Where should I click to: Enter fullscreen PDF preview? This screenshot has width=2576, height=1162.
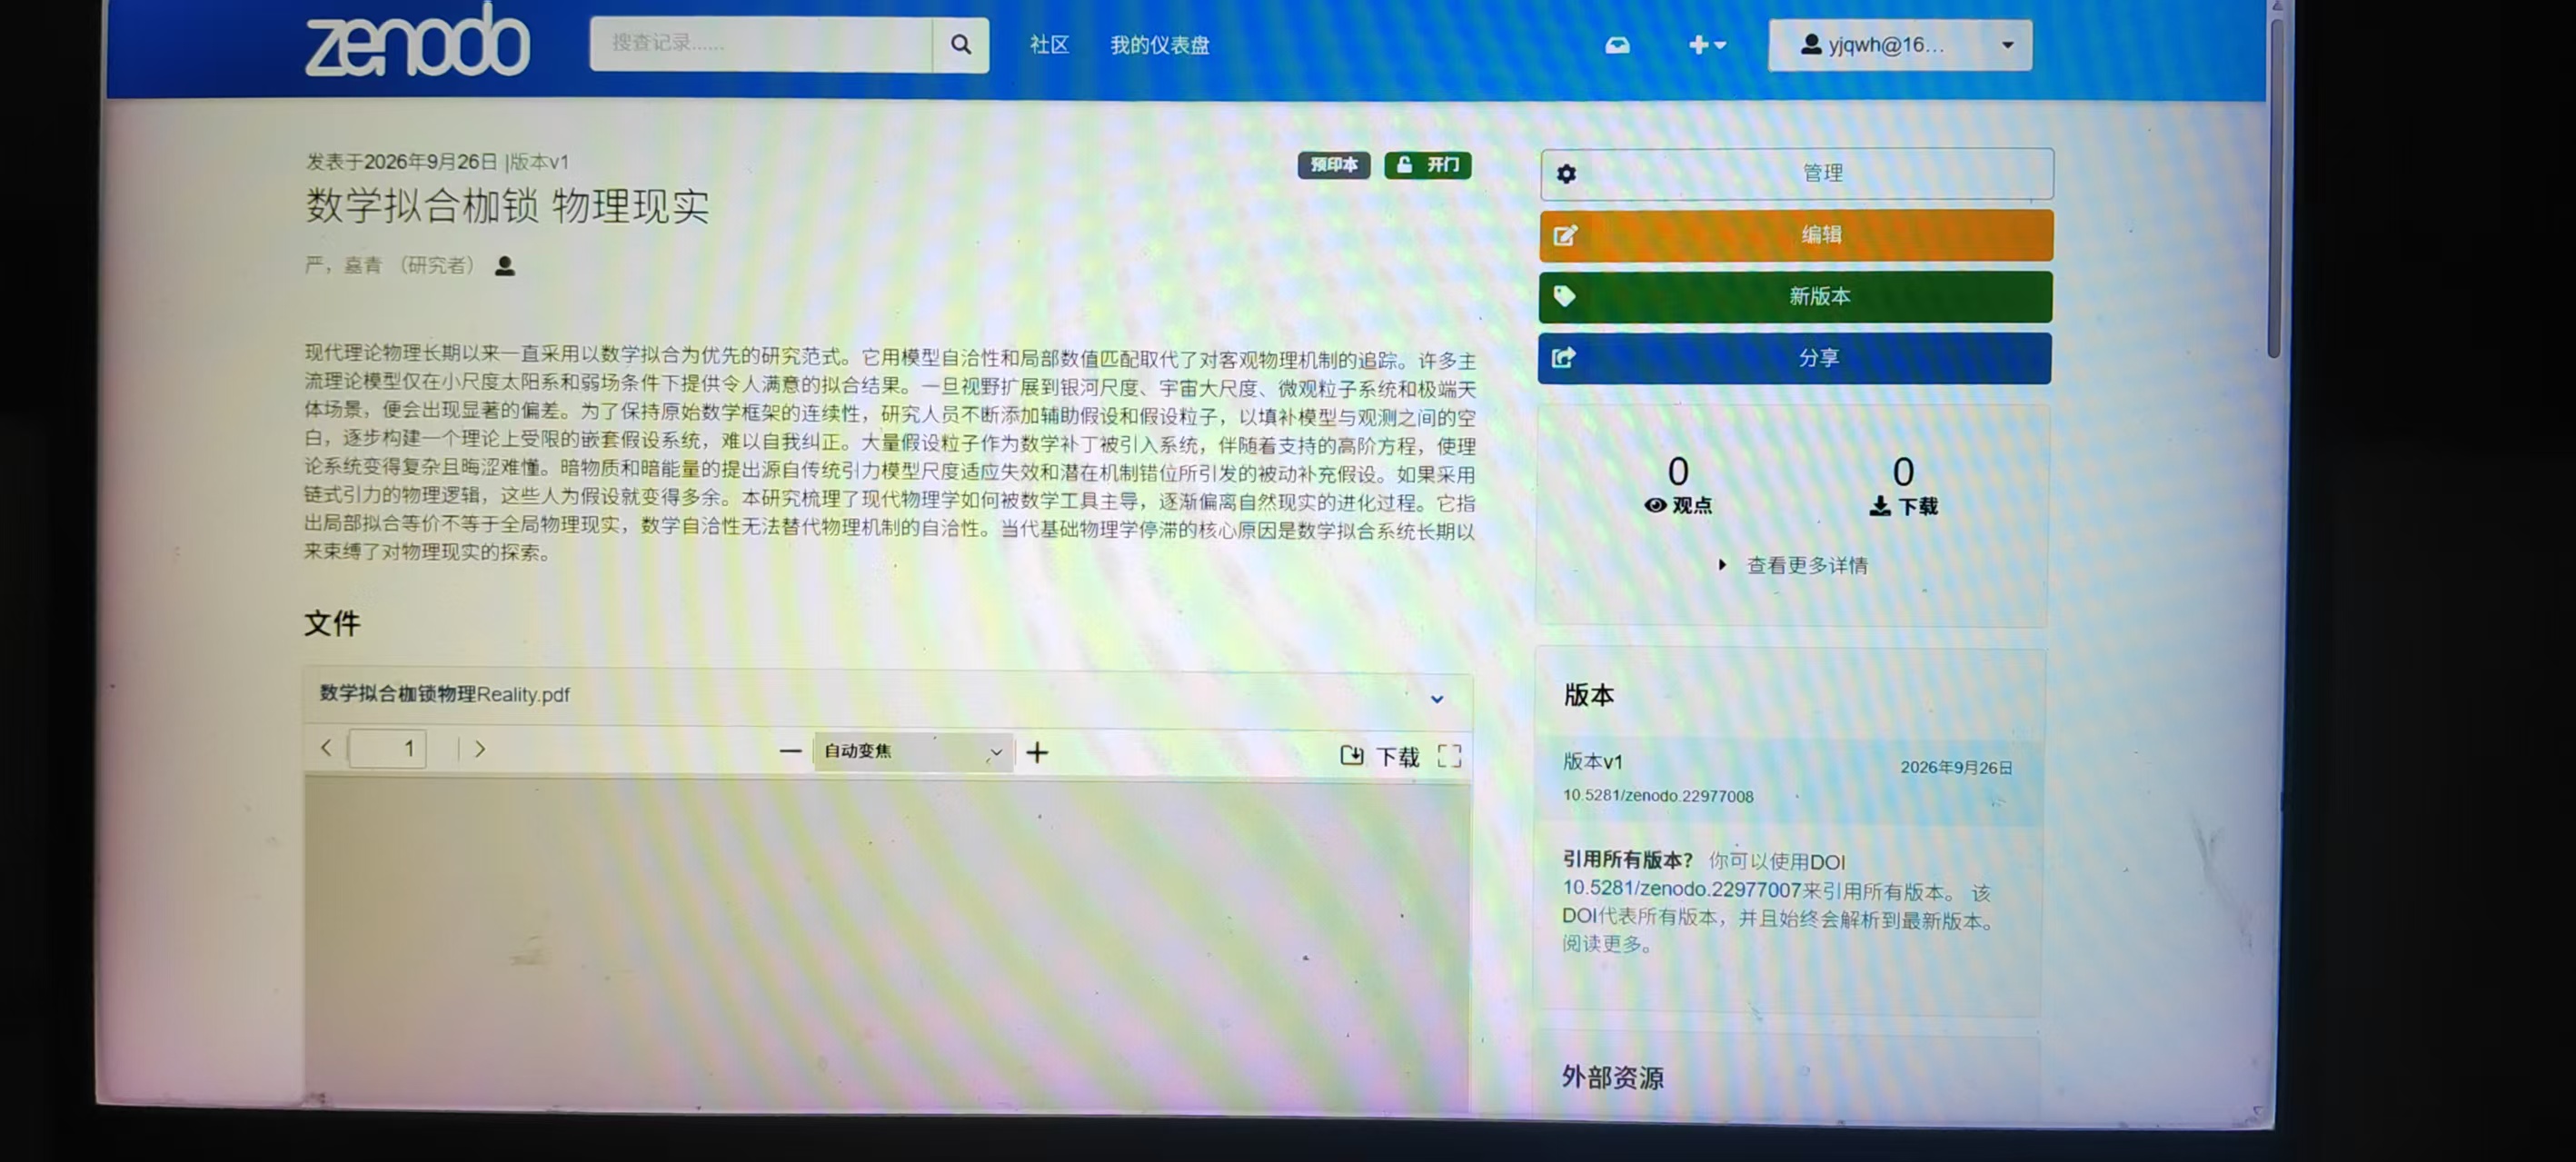coord(1449,756)
